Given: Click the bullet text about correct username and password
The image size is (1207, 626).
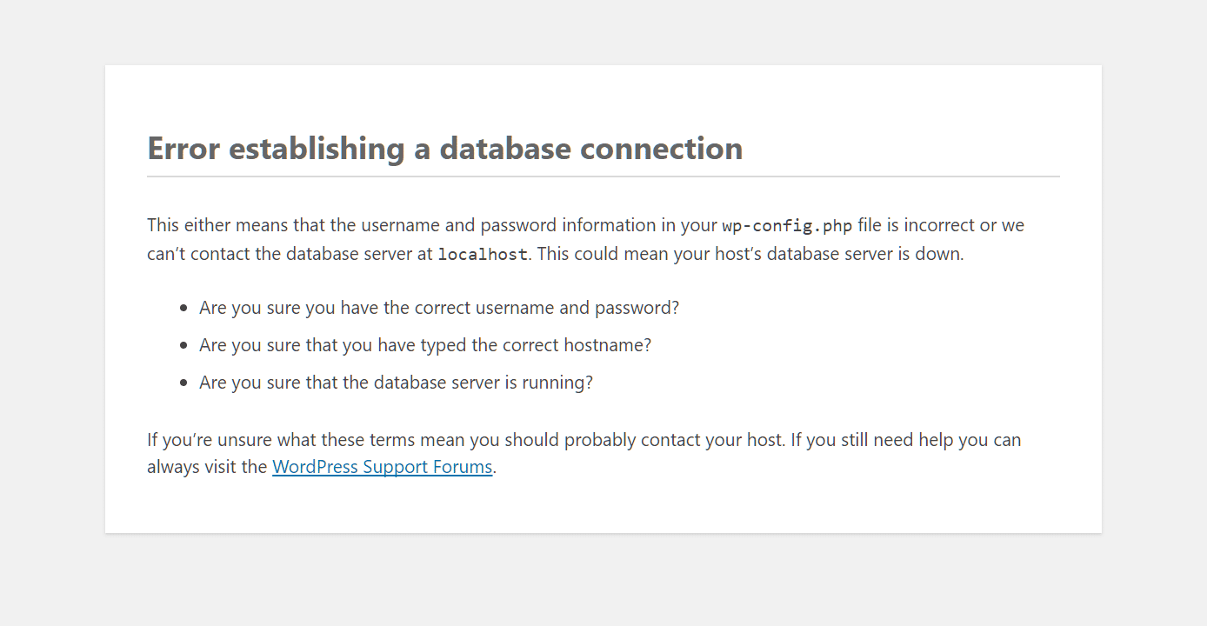Looking at the screenshot, I should pos(439,308).
